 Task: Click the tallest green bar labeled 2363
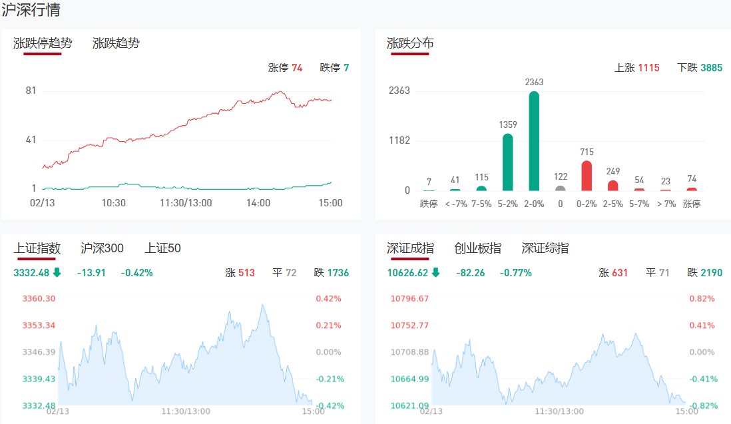[534, 141]
